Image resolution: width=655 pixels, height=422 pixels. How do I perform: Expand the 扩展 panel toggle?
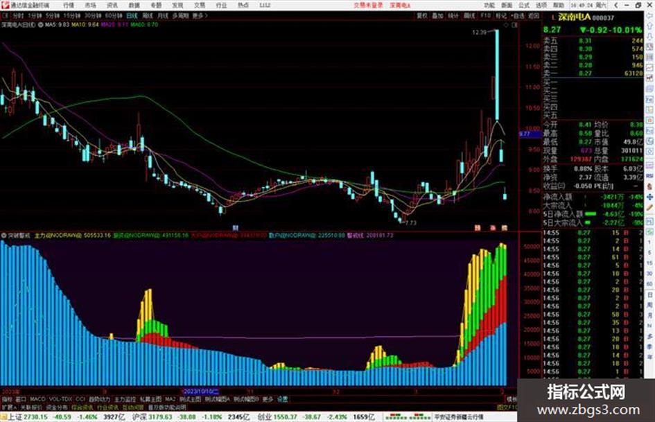pos(9,407)
